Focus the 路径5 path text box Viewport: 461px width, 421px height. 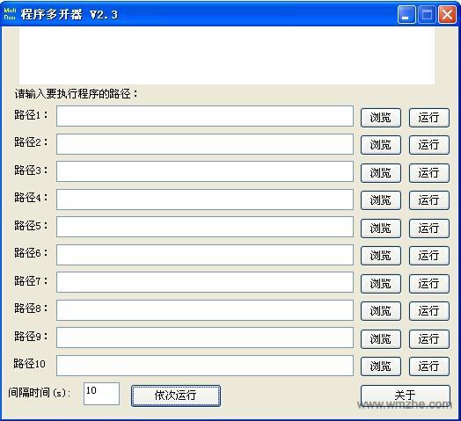205,227
